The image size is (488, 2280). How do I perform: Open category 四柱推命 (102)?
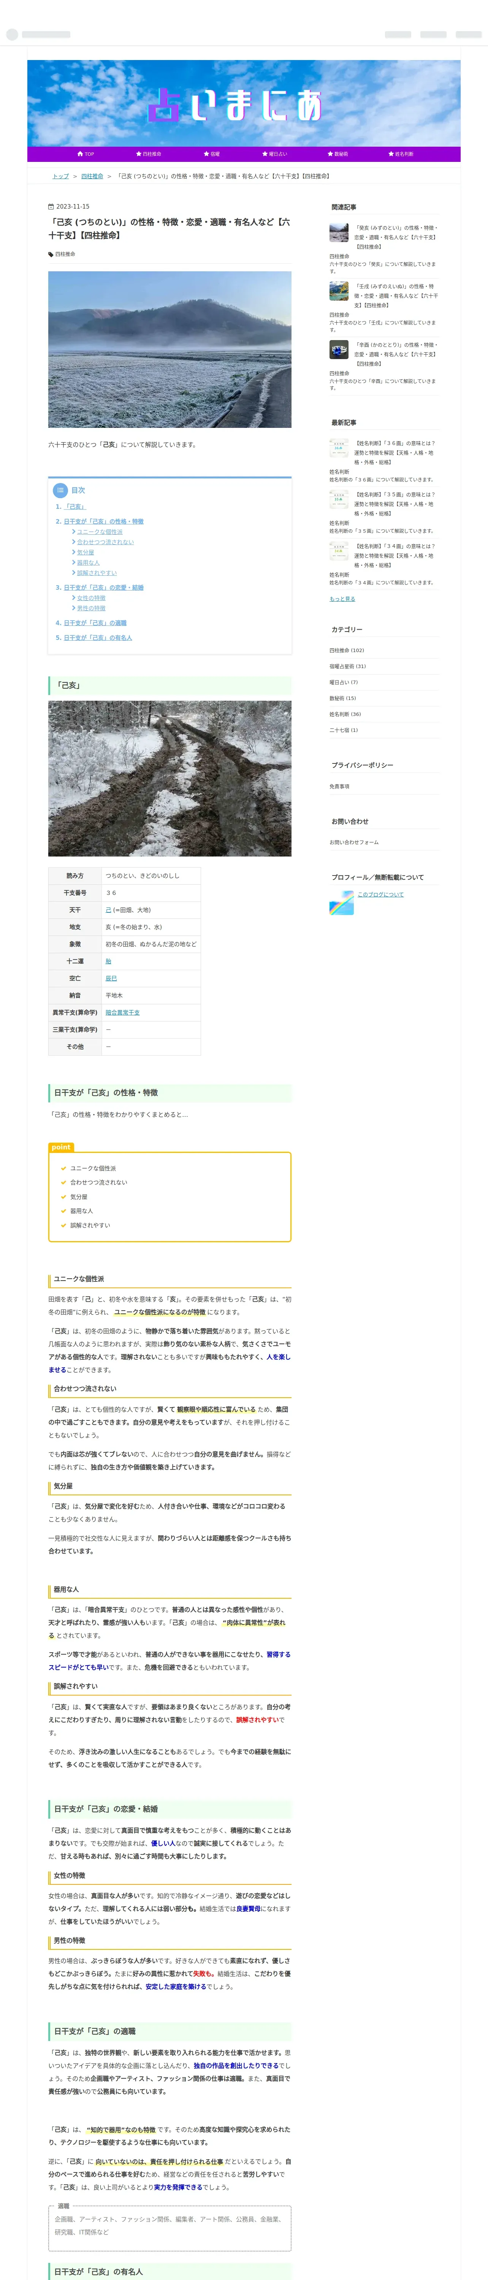tap(346, 651)
